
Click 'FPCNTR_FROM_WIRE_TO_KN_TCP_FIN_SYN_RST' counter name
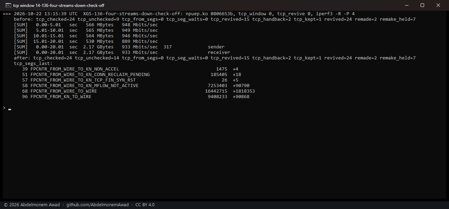coord(83,80)
